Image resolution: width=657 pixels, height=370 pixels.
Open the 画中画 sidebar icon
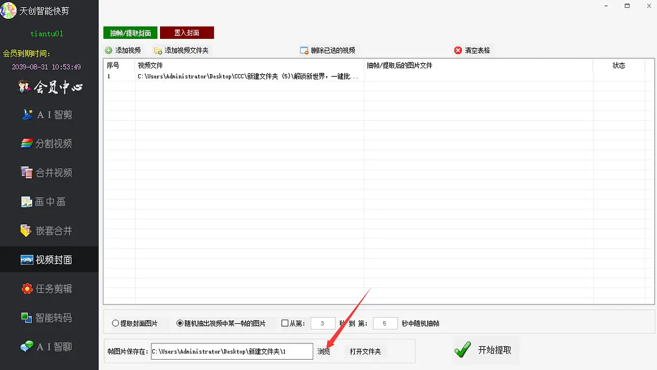pyautogui.click(x=26, y=202)
